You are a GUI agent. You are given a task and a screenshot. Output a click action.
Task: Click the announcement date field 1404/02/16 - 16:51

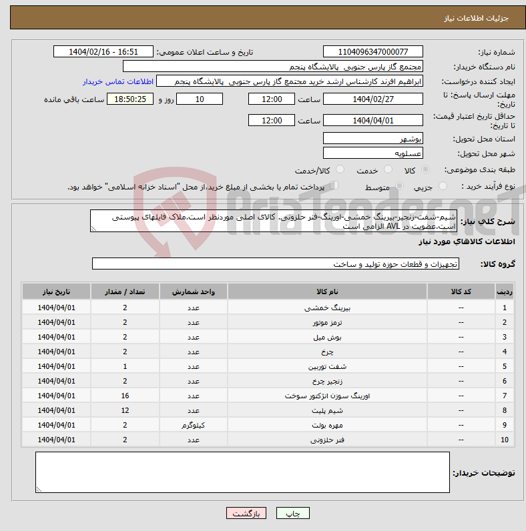(x=103, y=52)
